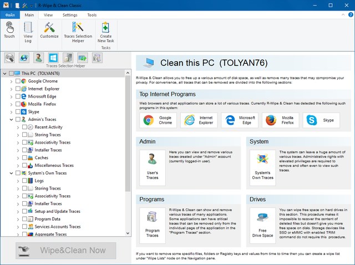Open the Customize tool
355x265 pixels.
49,30
